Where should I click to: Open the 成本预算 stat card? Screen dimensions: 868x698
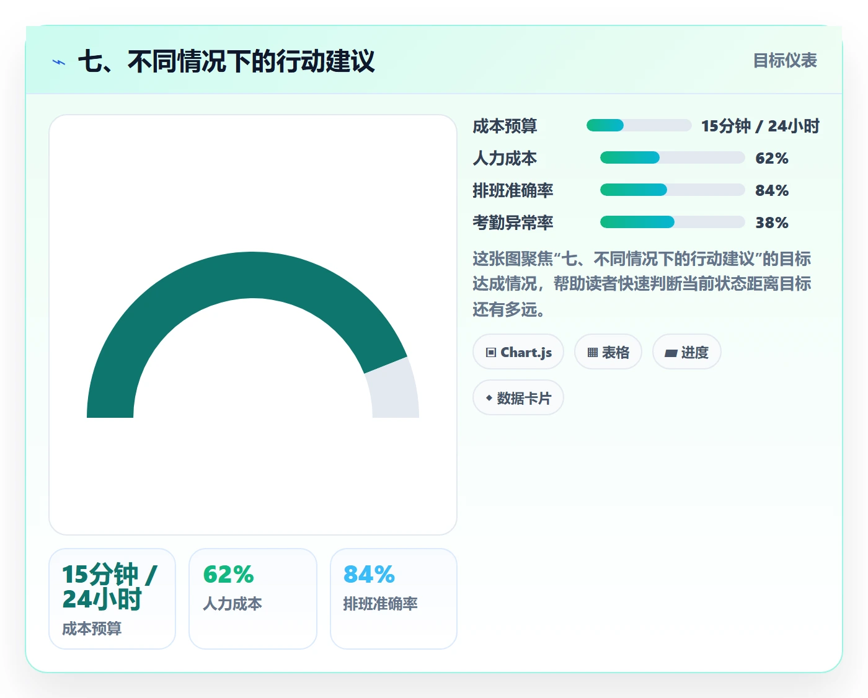click(112, 599)
